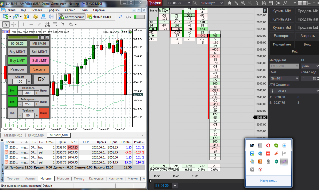Click the Настроить... link in tray popup
319x190 pixels.
(268, 180)
